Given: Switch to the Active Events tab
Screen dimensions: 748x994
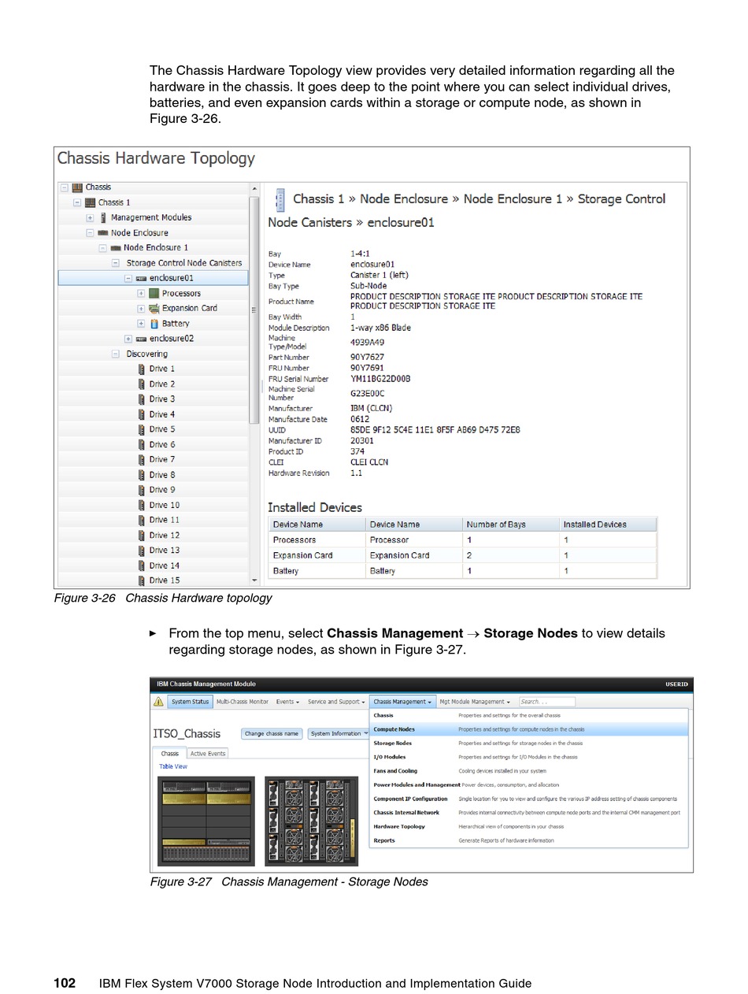Looking at the screenshot, I should 208,754.
